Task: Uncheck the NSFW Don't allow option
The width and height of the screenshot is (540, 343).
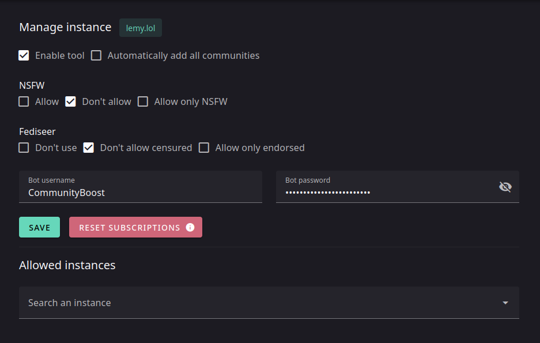Action: pyautogui.click(x=71, y=101)
